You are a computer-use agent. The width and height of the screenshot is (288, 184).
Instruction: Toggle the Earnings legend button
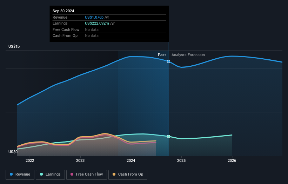tap(50, 175)
